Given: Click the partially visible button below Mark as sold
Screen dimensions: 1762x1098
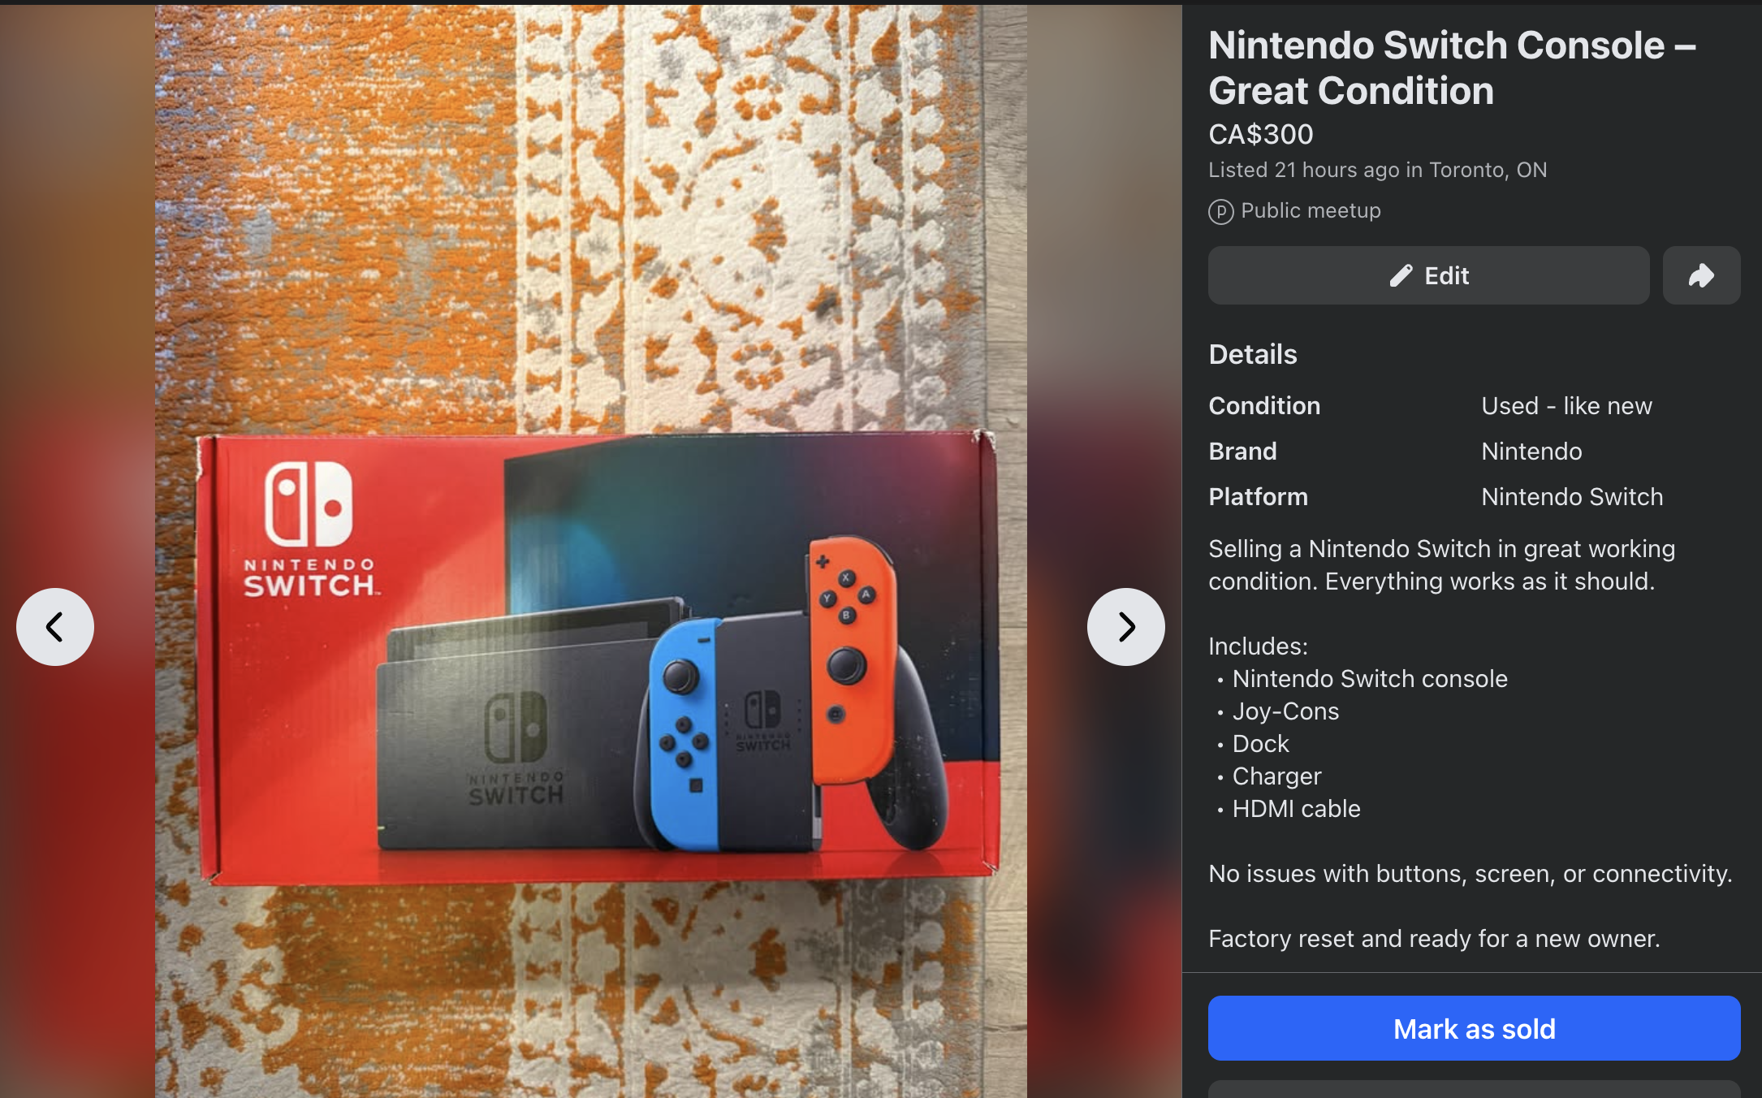Looking at the screenshot, I should point(1474,1089).
